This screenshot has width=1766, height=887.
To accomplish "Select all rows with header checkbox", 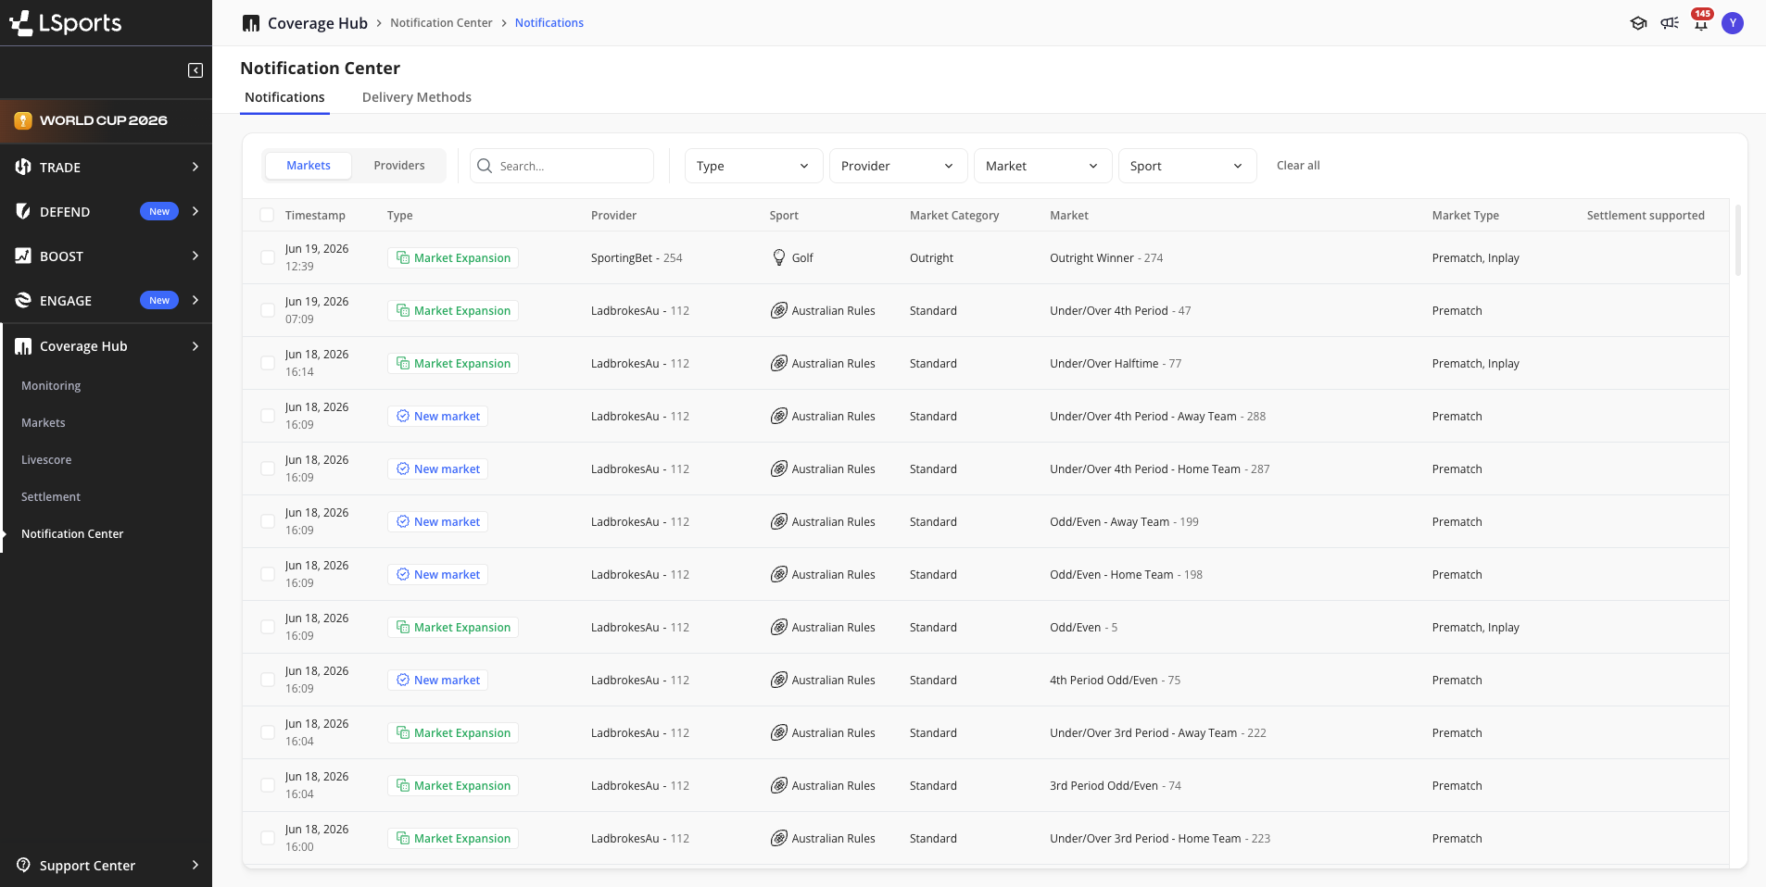I will click(x=267, y=215).
